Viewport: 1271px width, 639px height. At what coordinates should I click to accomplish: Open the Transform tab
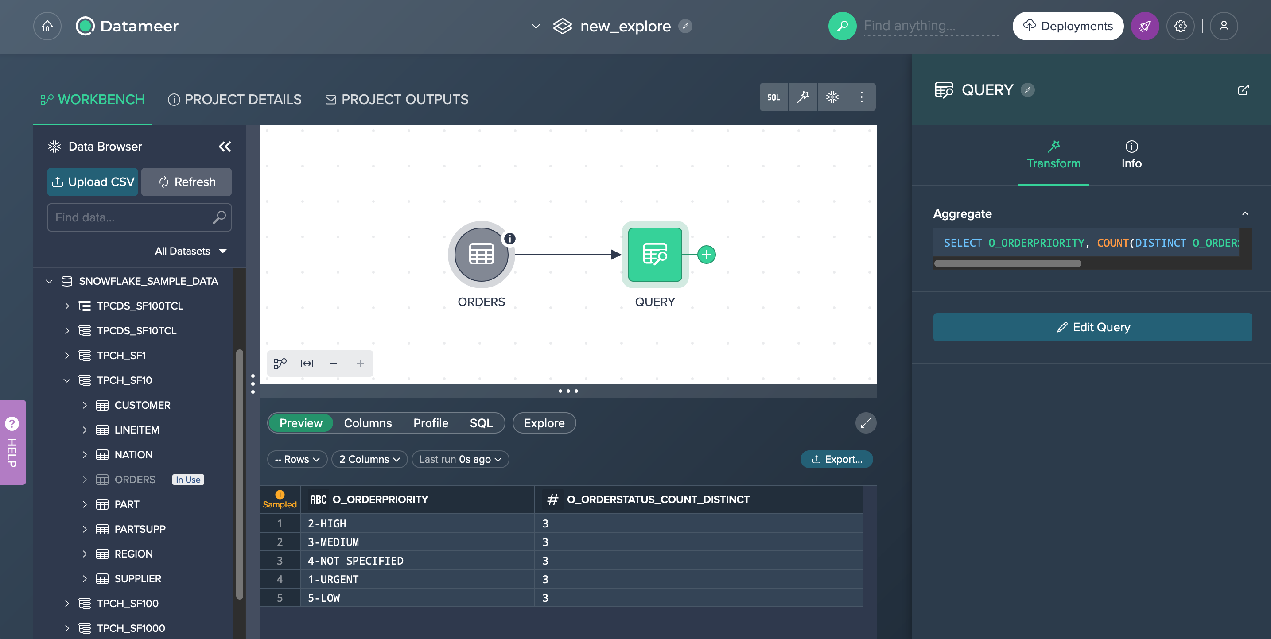coord(1053,156)
